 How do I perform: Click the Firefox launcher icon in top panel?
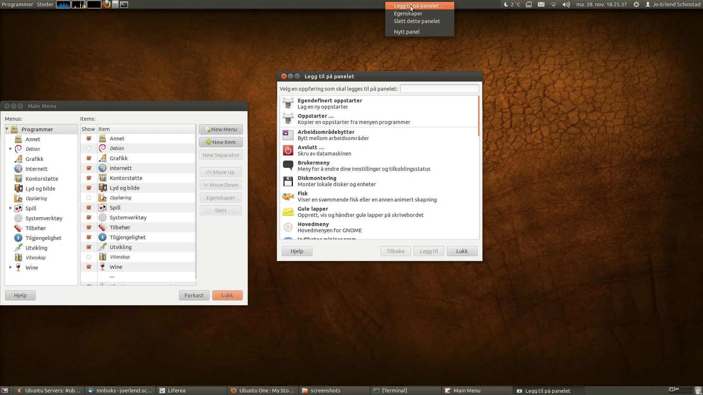tap(106, 4)
